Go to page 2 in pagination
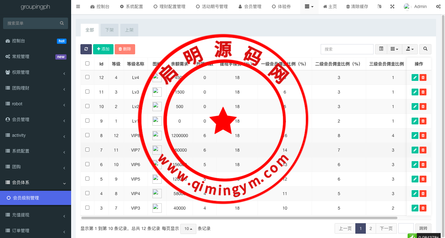 coord(370,228)
